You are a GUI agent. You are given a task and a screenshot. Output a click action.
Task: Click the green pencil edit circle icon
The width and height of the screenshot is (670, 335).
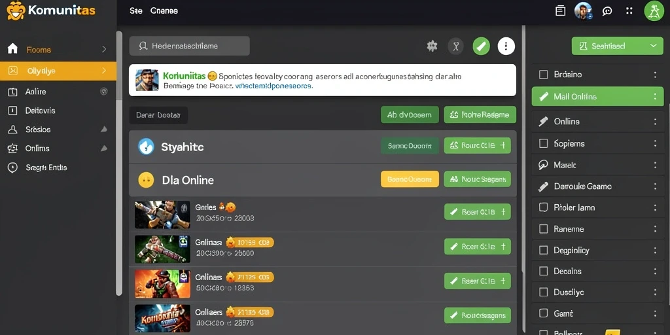pos(481,46)
